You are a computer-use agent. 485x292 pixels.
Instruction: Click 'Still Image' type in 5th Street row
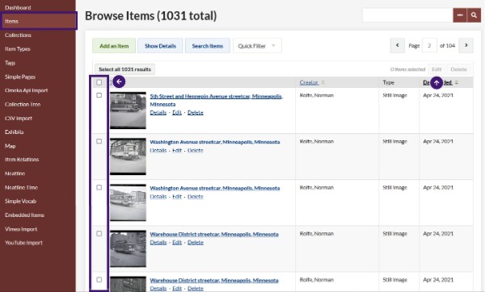pos(394,95)
